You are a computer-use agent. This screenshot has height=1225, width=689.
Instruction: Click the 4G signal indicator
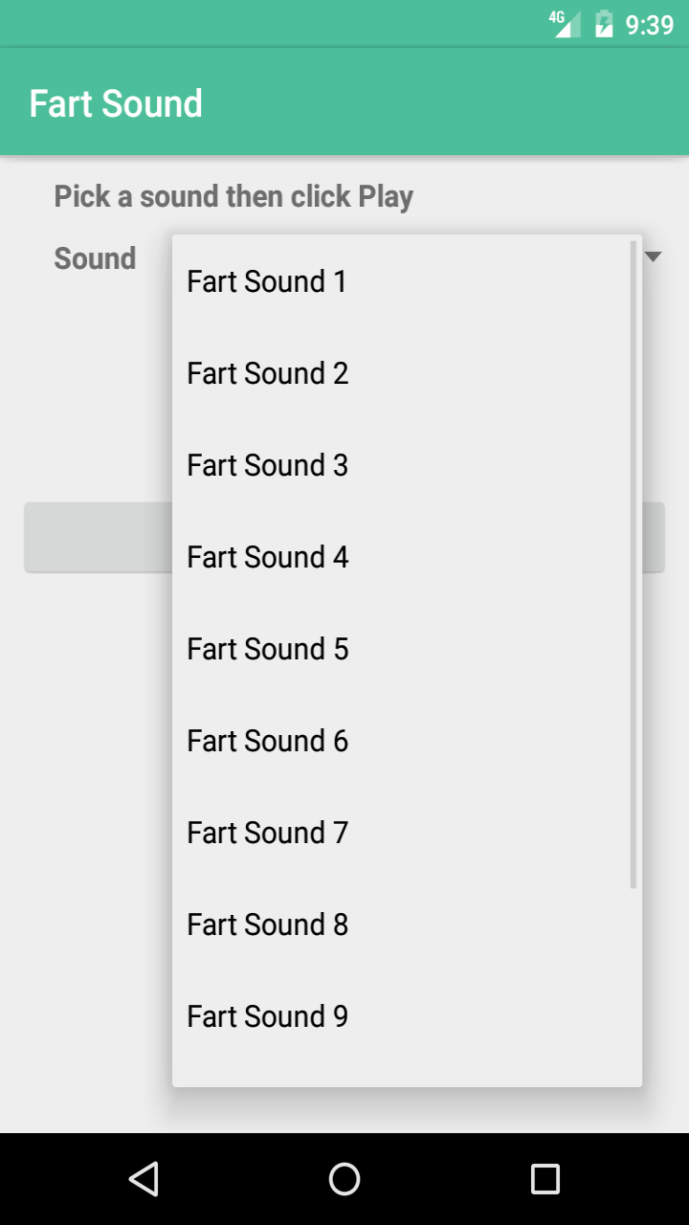[x=566, y=24]
